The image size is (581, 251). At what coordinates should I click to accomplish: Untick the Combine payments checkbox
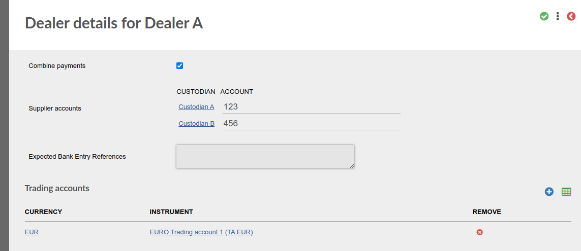click(x=180, y=66)
